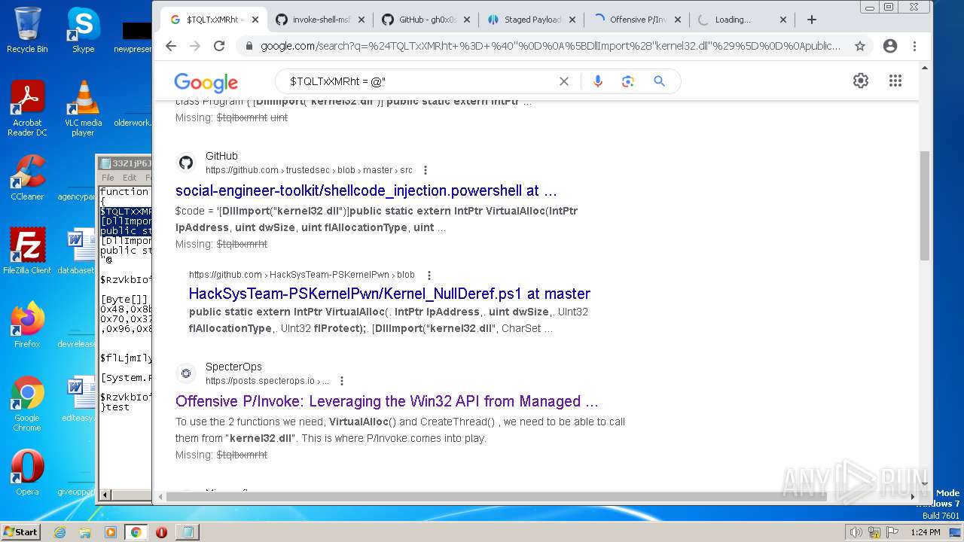Open the Windows Start menu
Screen dimensions: 964x542
click(20, 531)
